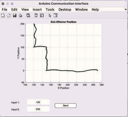Click the Link Plot toolbar icon

(x=28, y=16)
